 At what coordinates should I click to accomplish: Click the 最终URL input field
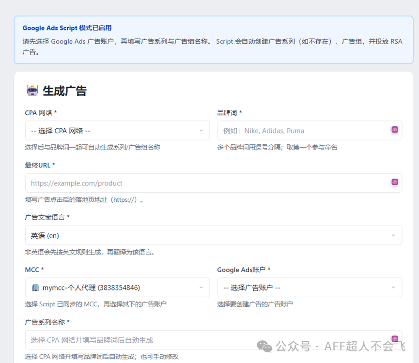coord(214,183)
